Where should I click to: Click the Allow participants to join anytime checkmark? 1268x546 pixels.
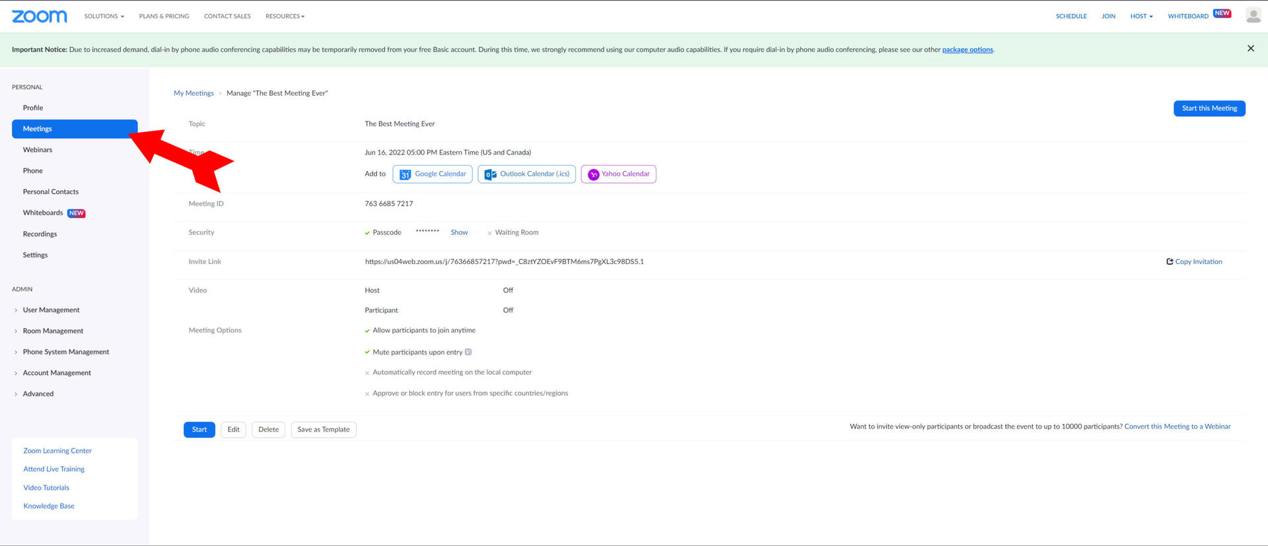coord(367,331)
